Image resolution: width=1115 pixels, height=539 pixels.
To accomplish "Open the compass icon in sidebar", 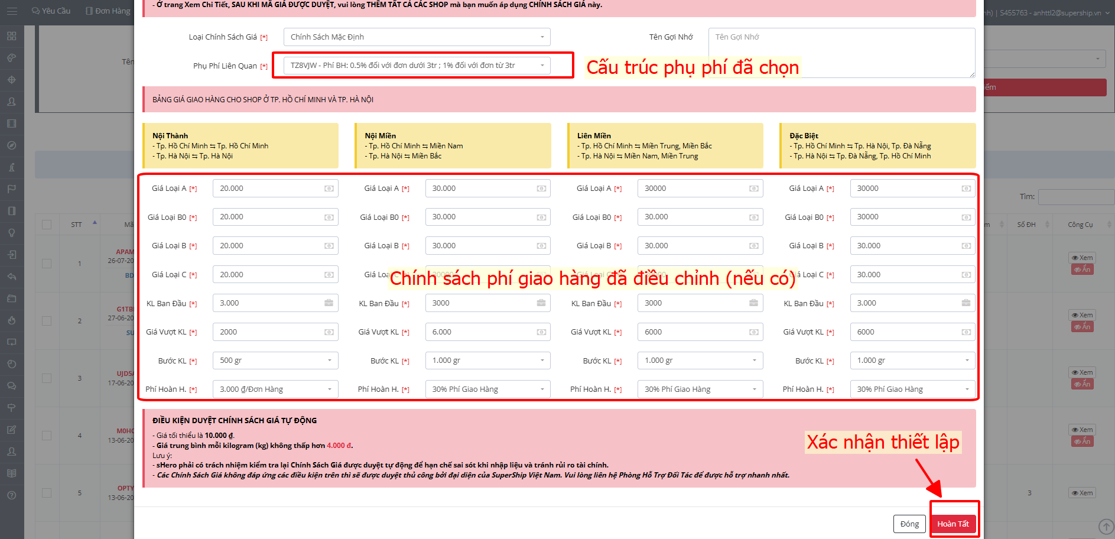I will (12, 145).
